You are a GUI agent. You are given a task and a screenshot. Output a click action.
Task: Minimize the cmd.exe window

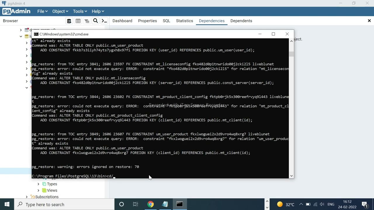(x=260, y=34)
